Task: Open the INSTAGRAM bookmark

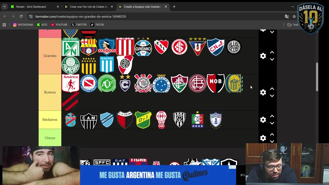Action: (x=23, y=25)
